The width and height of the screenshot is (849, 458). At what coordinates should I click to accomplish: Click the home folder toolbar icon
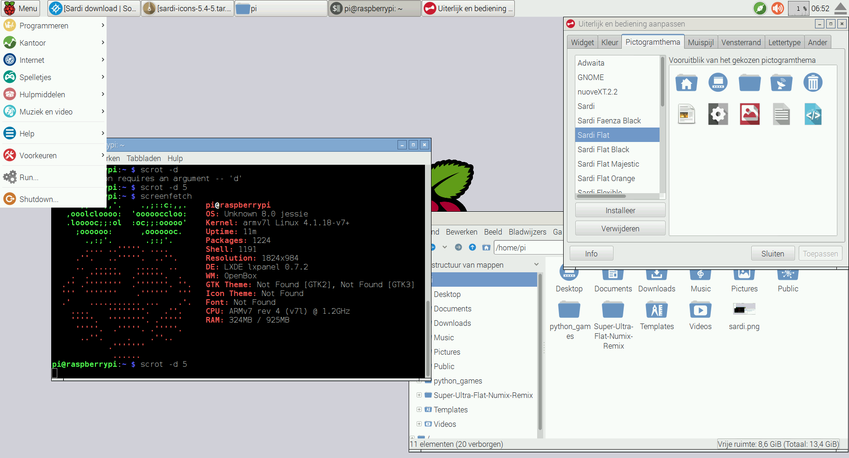486,247
